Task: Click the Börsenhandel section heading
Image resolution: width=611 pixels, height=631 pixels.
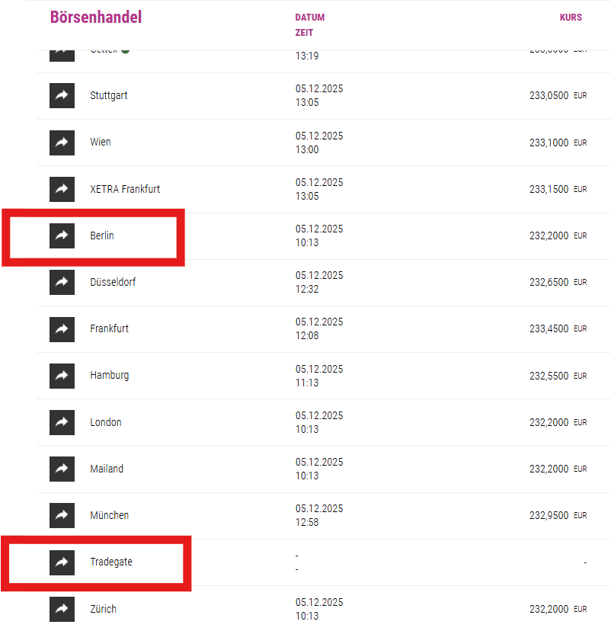Action: [96, 17]
